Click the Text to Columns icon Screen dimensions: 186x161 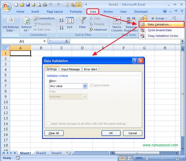(117, 20)
